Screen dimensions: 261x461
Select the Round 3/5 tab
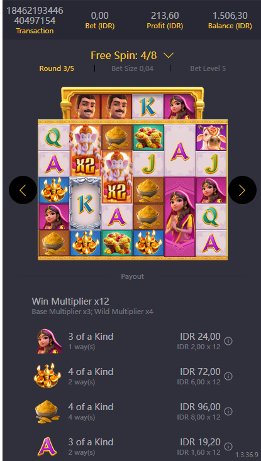pyautogui.click(x=57, y=68)
